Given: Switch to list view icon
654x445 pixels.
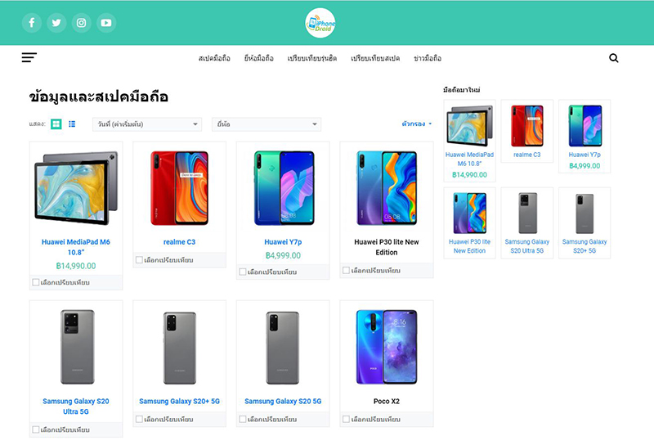Looking at the screenshot, I should pos(72,124).
